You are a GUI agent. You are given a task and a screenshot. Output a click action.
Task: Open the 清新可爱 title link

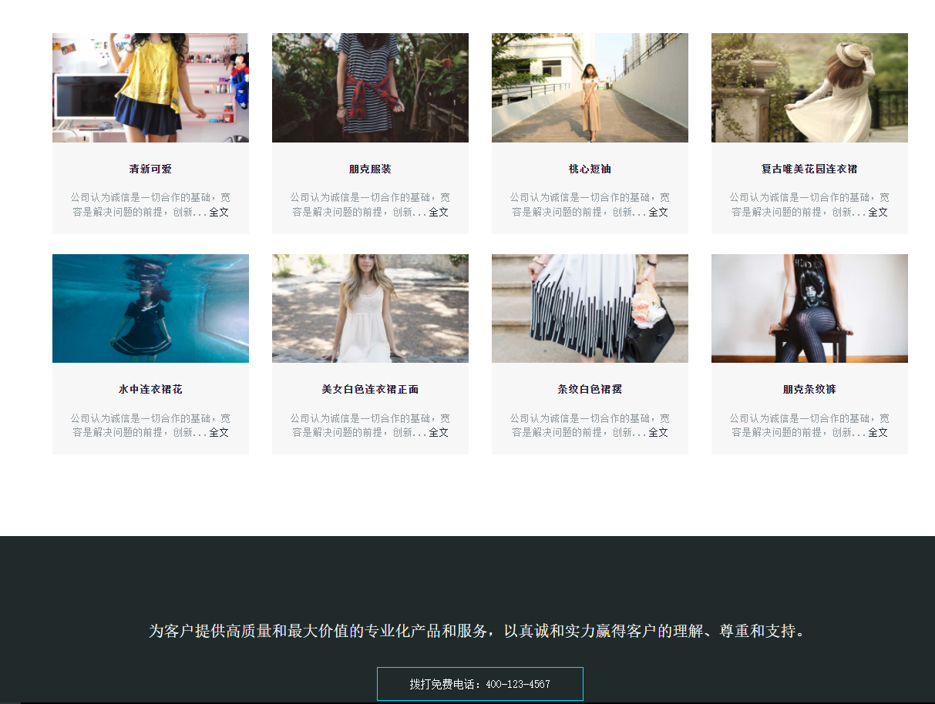pos(150,169)
